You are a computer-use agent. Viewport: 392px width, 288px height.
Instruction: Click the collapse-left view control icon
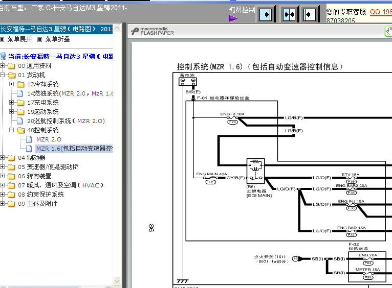310,15
